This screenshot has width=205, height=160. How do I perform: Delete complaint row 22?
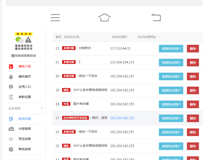193,49
